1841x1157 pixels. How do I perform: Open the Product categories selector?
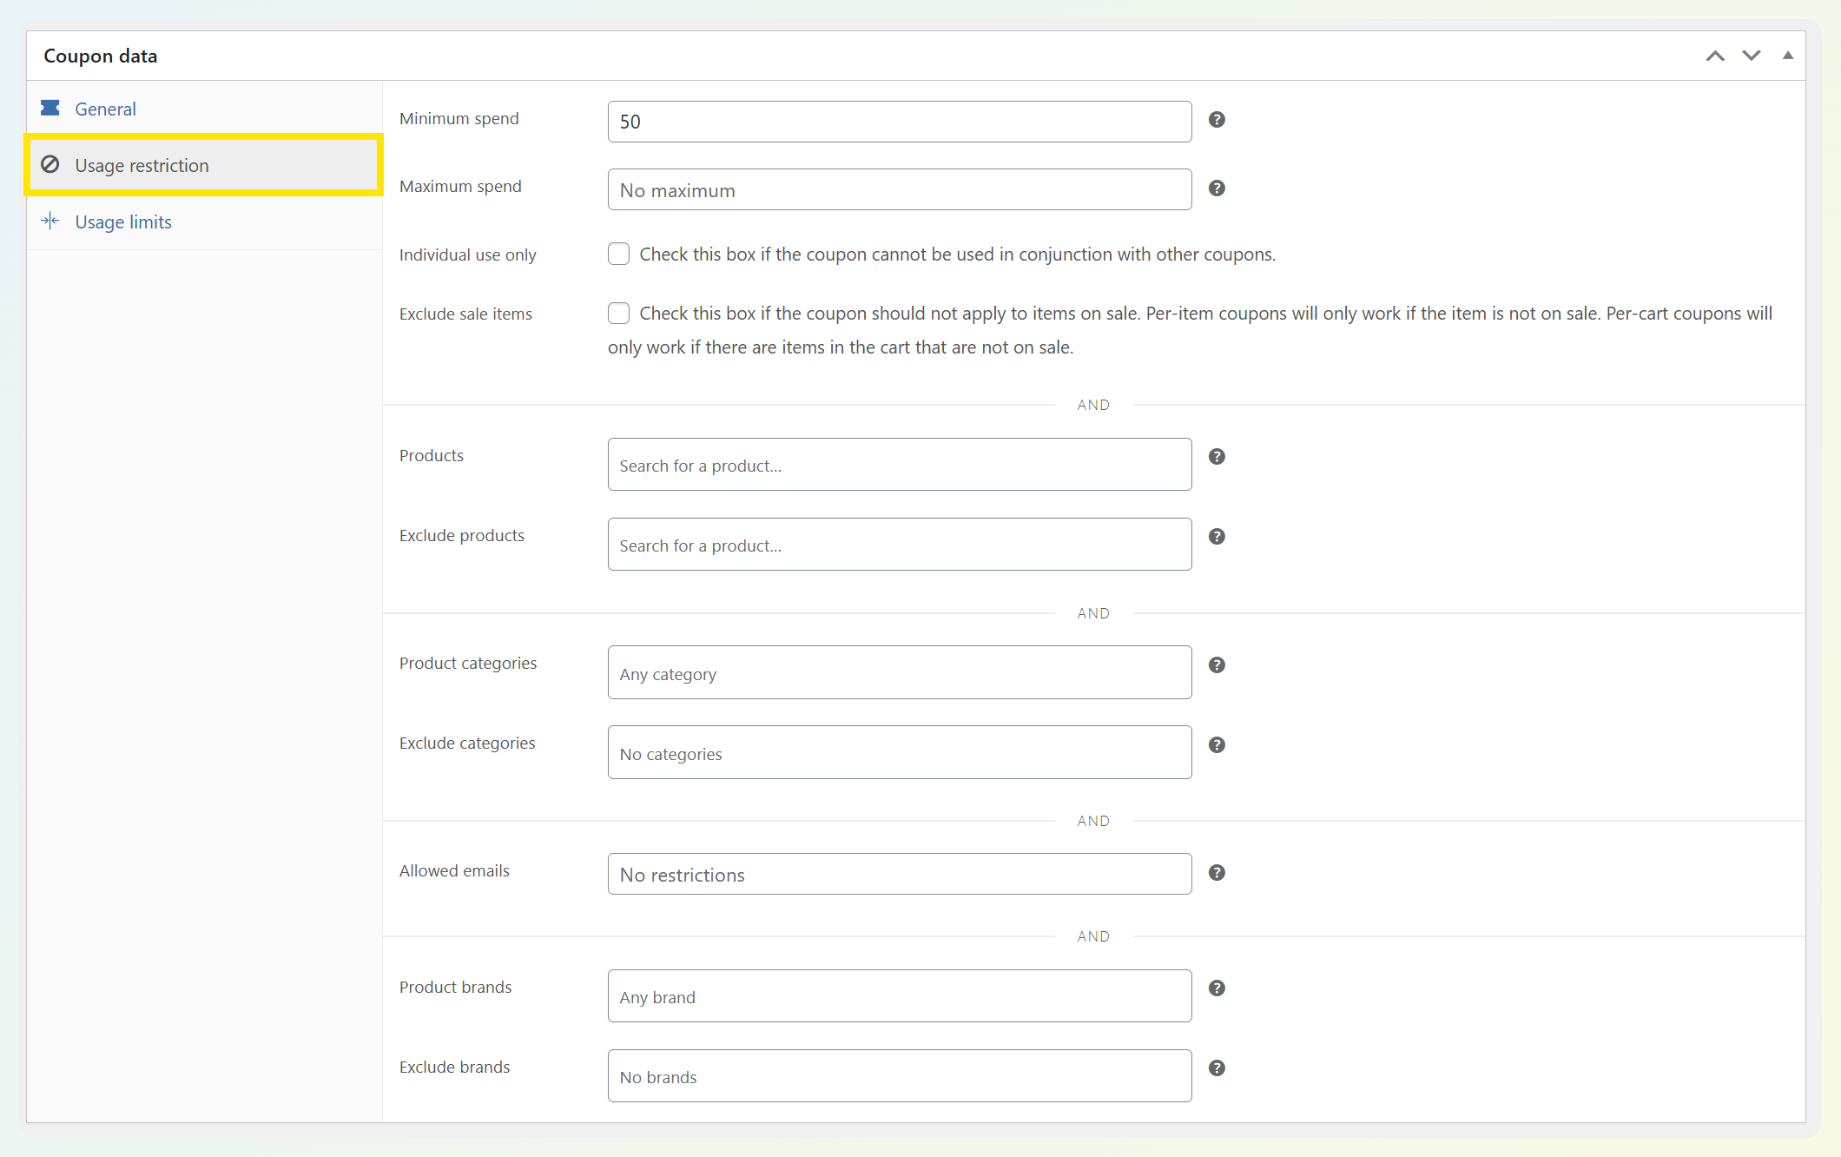pos(899,672)
